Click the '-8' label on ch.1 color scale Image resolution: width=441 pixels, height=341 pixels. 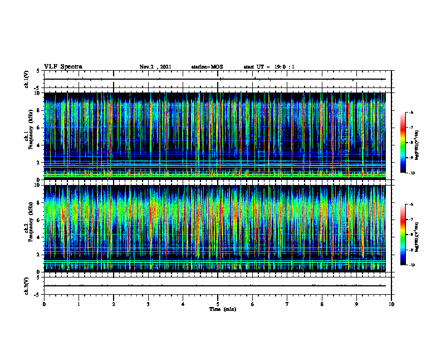pyautogui.click(x=411, y=143)
